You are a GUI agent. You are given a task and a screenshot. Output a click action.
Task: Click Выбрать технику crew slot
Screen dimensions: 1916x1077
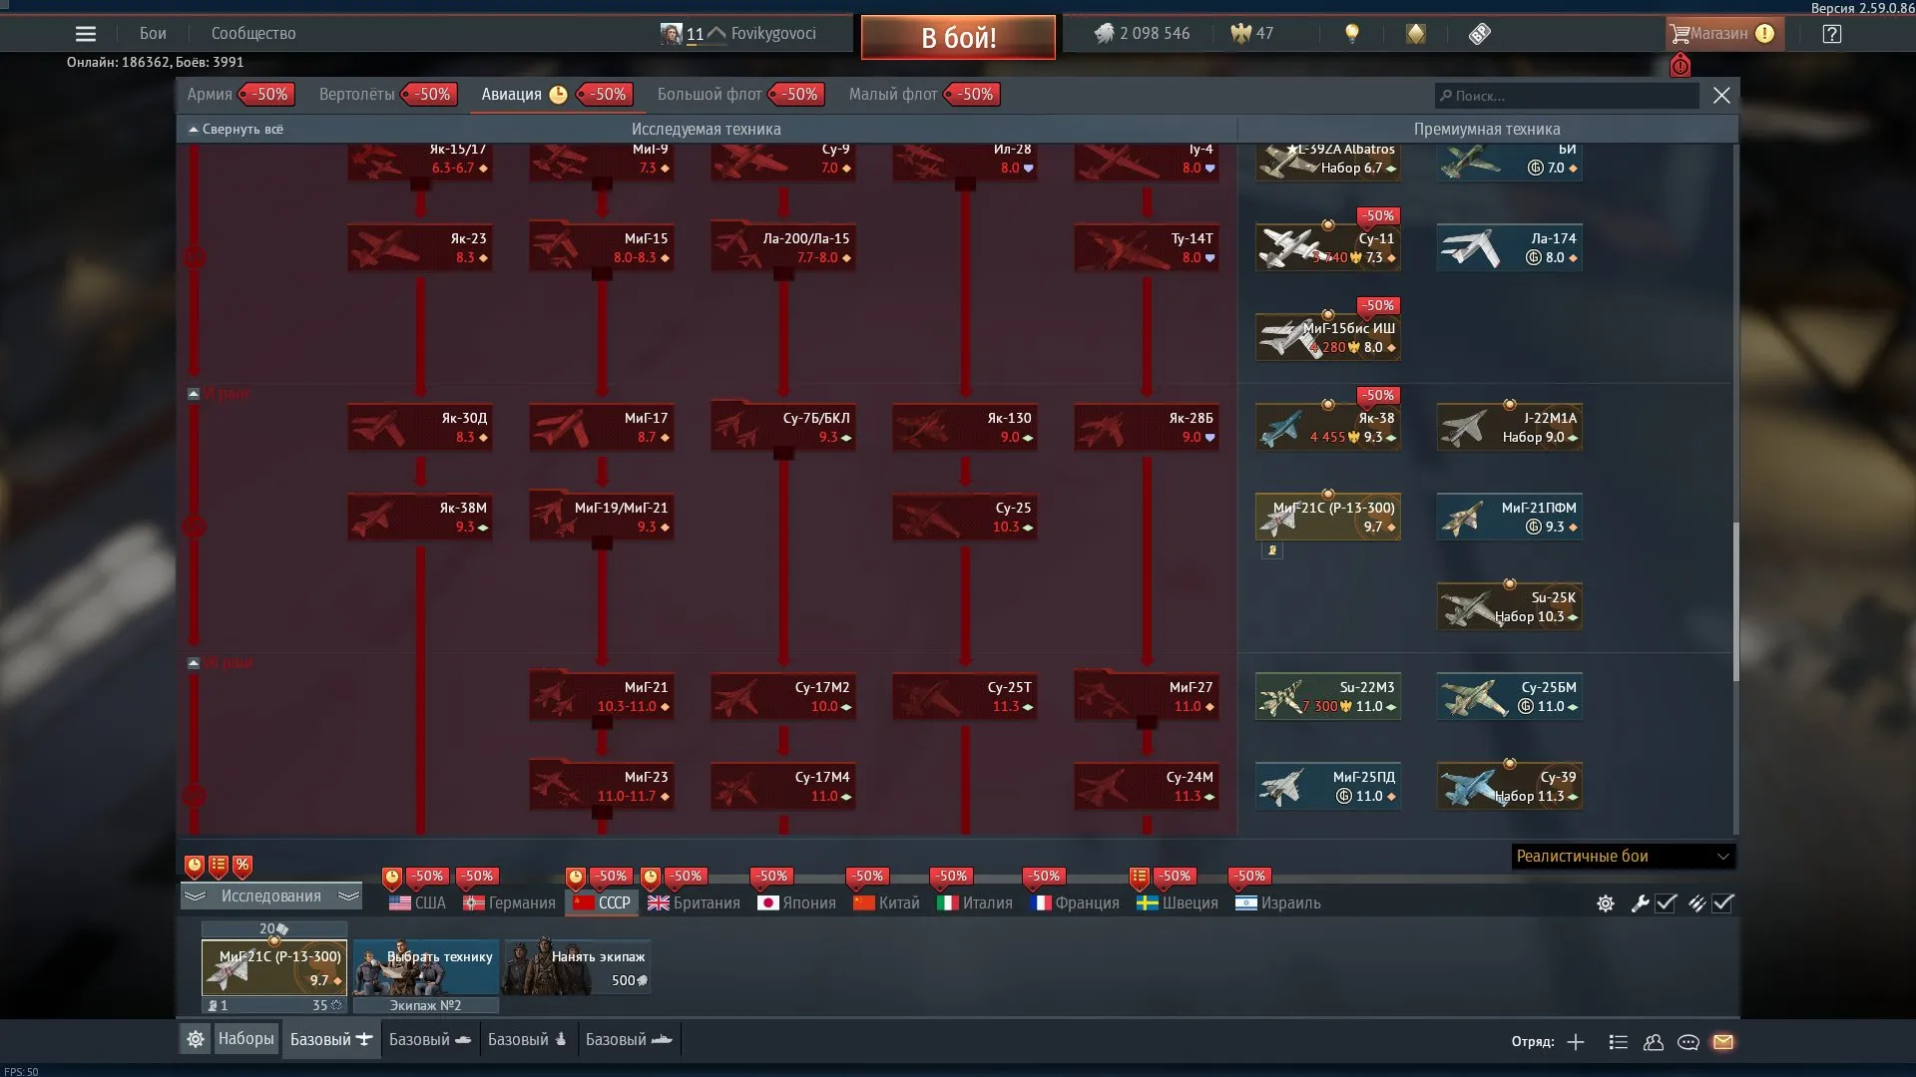click(x=425, y=967)
